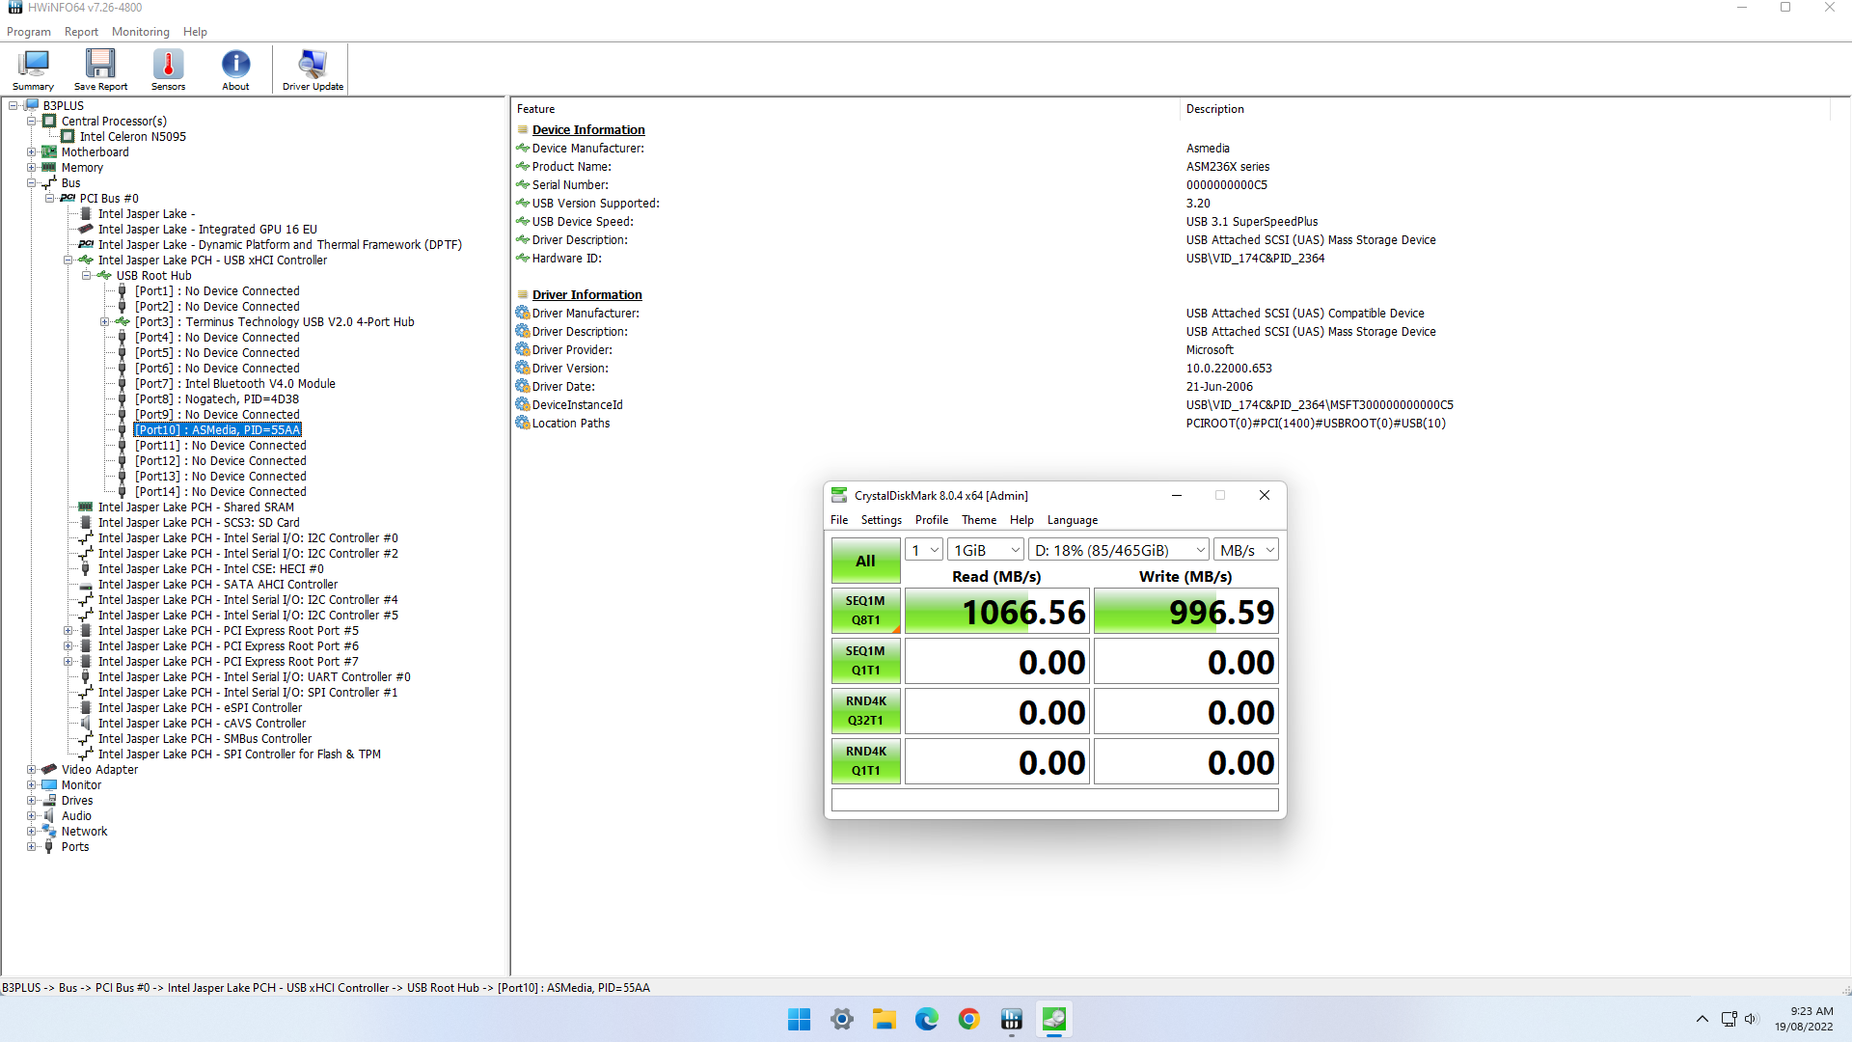Click the Location Paths gear icon

(x=523, y=423)
